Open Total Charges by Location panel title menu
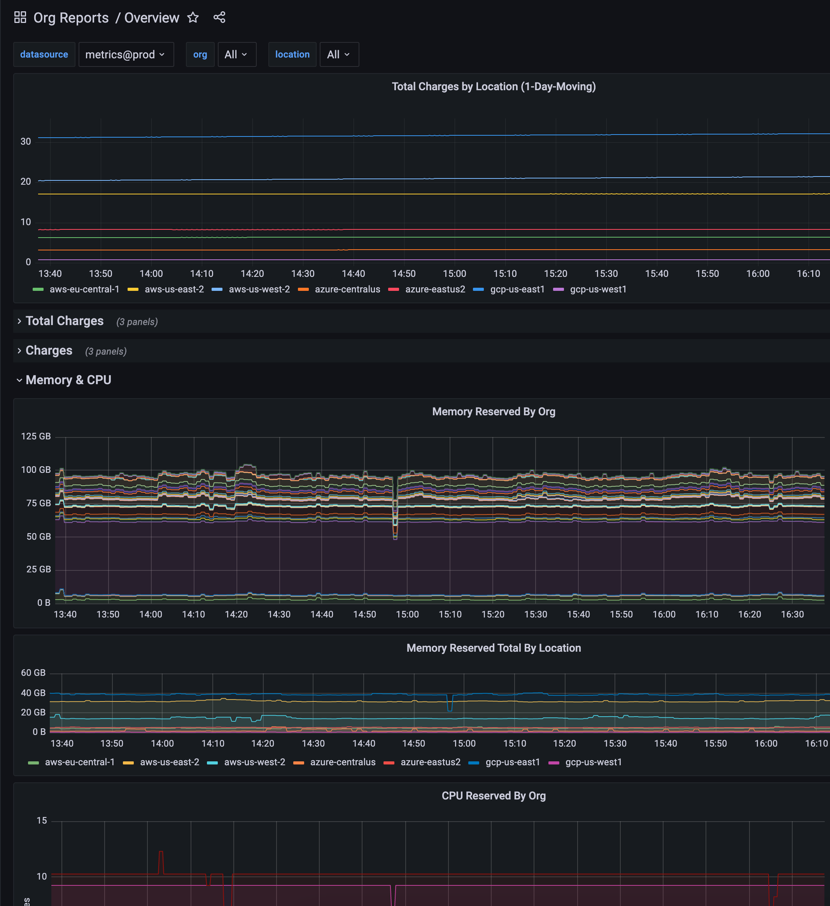The width and height of the screenshot is (830, 906). point(493,87)
